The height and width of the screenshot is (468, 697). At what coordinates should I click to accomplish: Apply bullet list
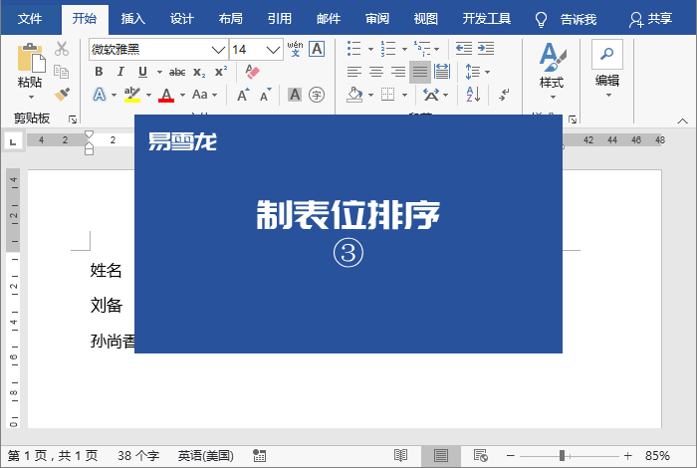354,49
